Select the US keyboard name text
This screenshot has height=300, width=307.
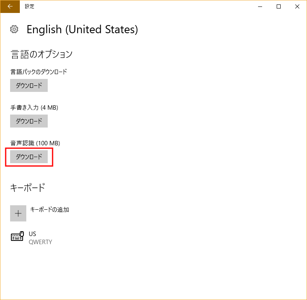coord(32,234)
